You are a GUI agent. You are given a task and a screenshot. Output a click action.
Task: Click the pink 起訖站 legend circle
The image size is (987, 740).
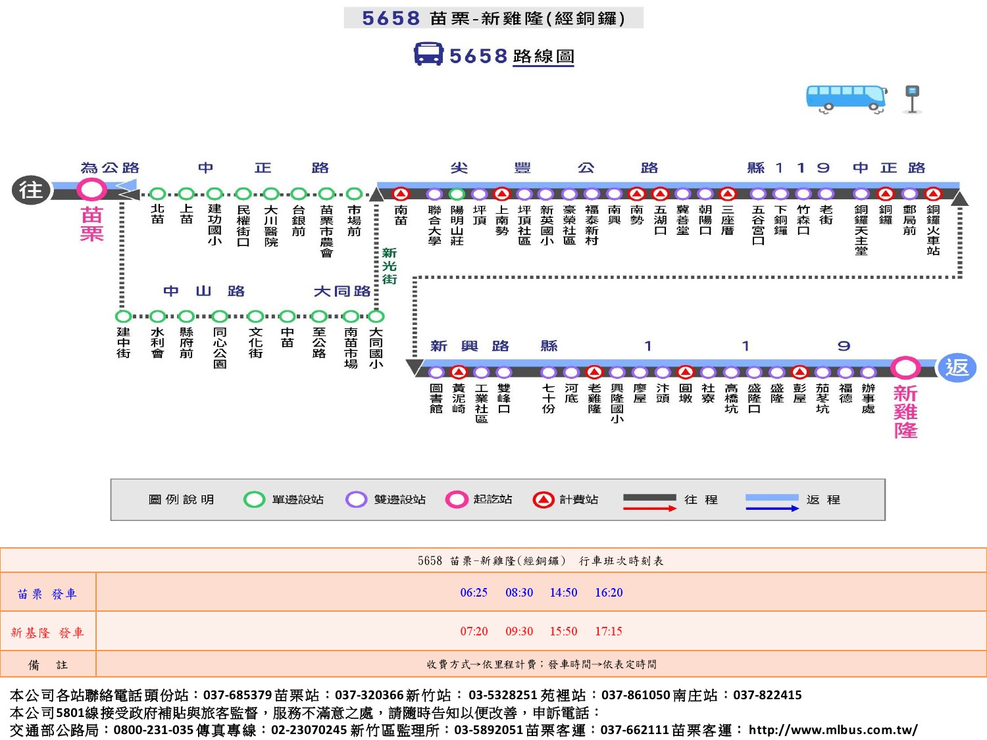tap(456, 500)
